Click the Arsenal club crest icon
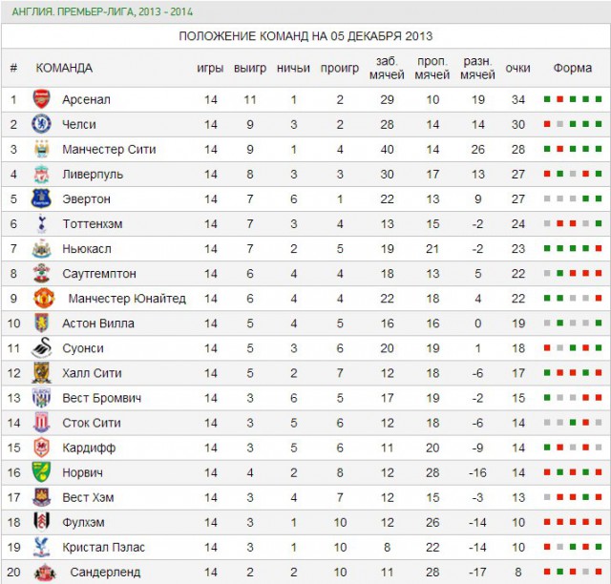This screenshot has width=611, height=584. coord(41,99)
